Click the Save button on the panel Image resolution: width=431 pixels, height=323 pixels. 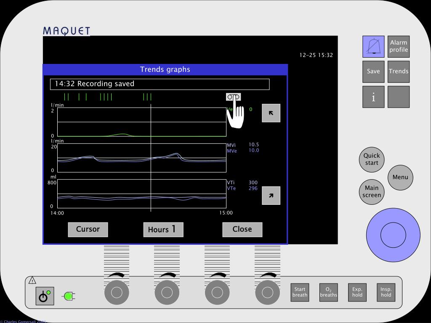click(373, 71)
